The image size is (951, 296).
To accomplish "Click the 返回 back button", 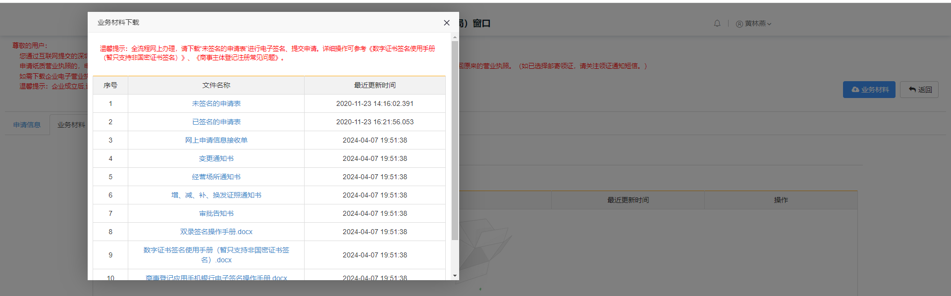I will click(919, 90).
